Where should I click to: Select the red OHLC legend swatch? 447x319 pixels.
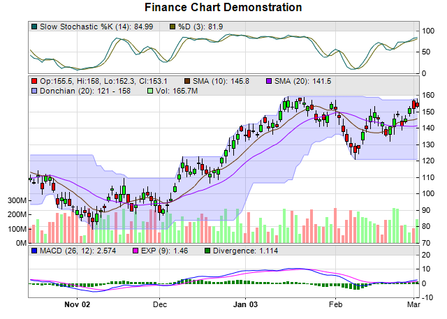[x=34, y=81]
